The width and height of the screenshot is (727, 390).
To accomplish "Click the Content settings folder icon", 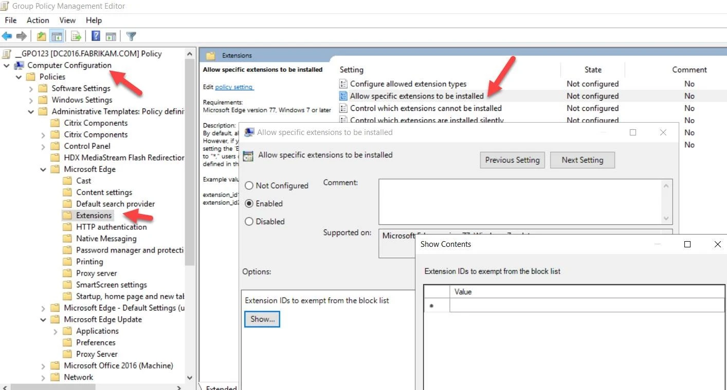I will 67,192.
